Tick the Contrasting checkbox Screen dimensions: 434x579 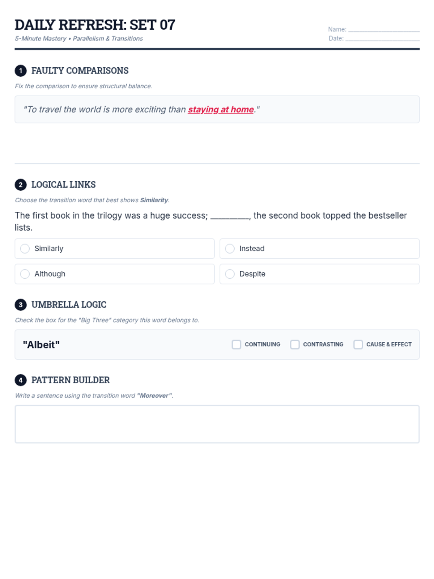[295, 345]
